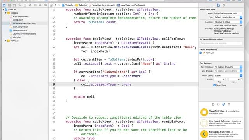Viewport: 249px width, 140px height.
Task: Expand the Products folder
Action: [6, 40]
